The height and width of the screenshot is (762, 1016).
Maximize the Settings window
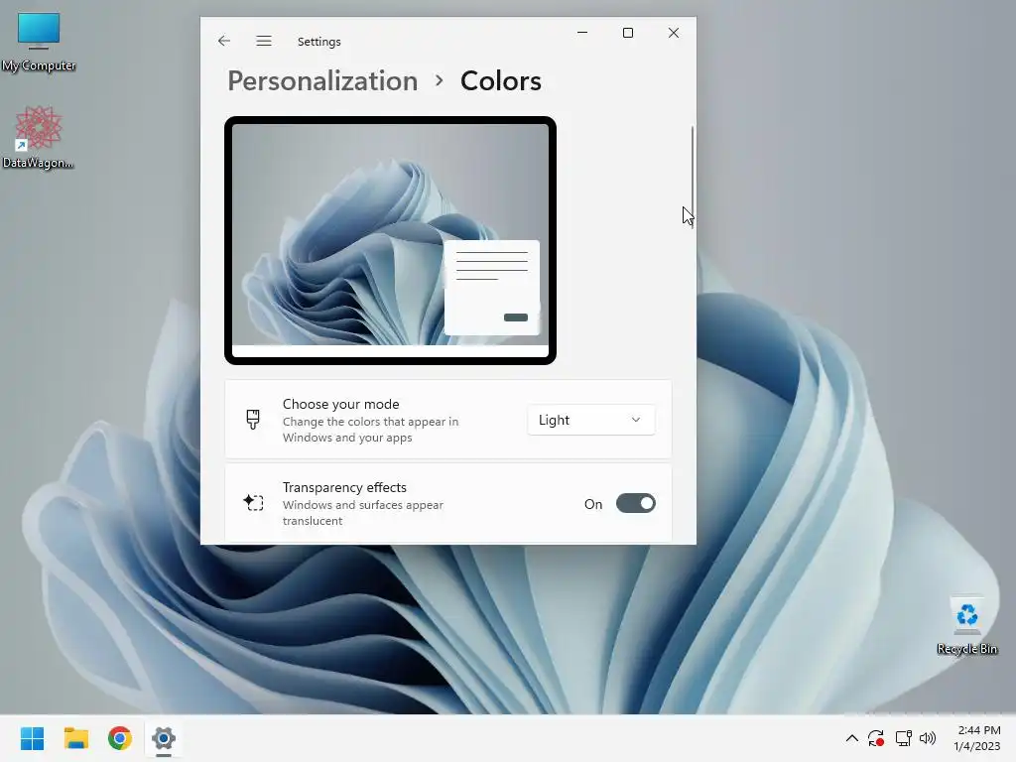coord(628,33)
